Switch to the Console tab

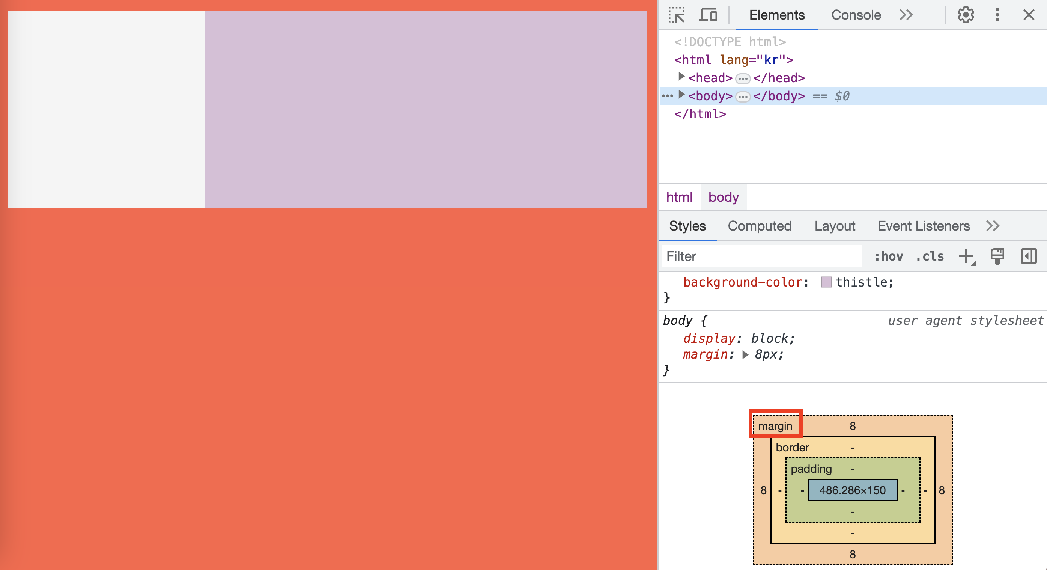856,15
